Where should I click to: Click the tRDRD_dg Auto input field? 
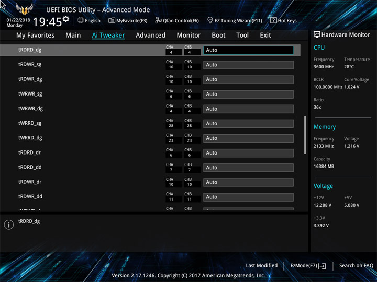(x=248, y=50)
